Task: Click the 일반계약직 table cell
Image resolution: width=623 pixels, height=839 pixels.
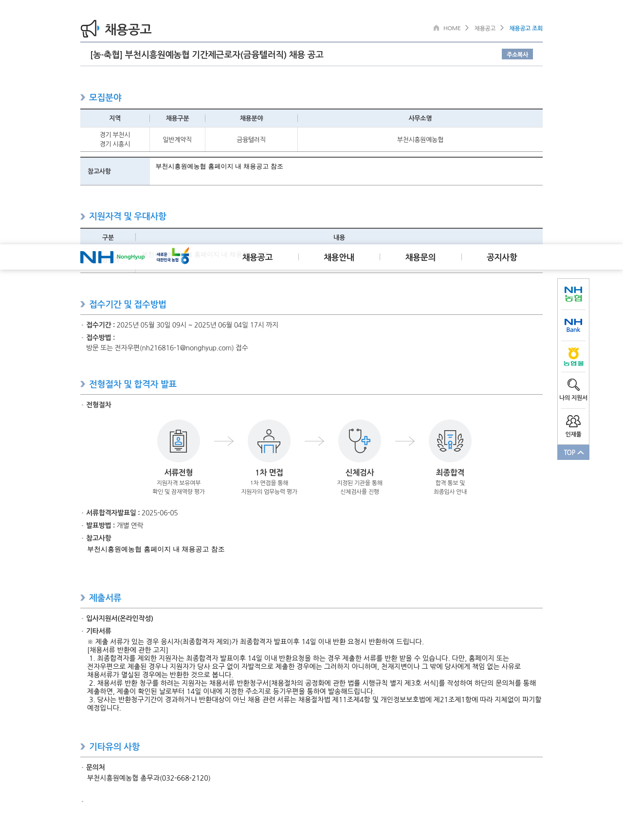Action: [178, 140]
